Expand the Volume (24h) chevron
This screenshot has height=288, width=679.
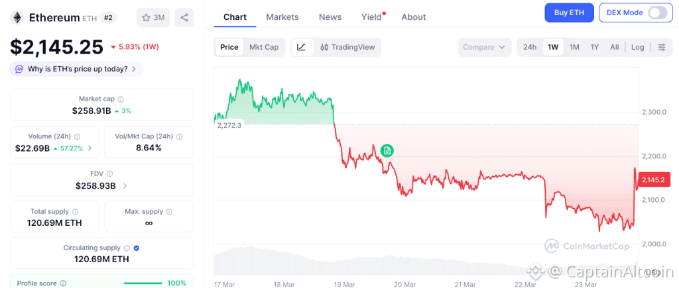[90, 148]
